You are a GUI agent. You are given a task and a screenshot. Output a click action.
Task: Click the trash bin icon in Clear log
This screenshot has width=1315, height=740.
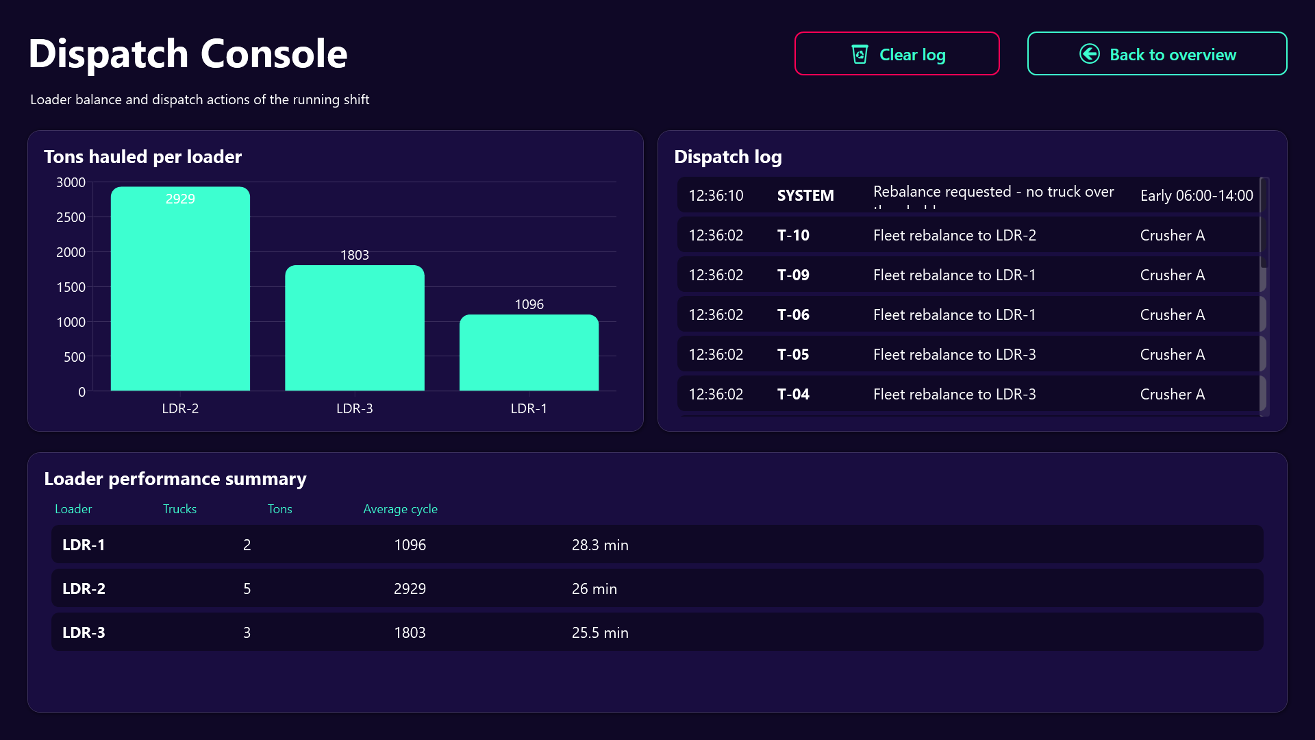(860, 54)
